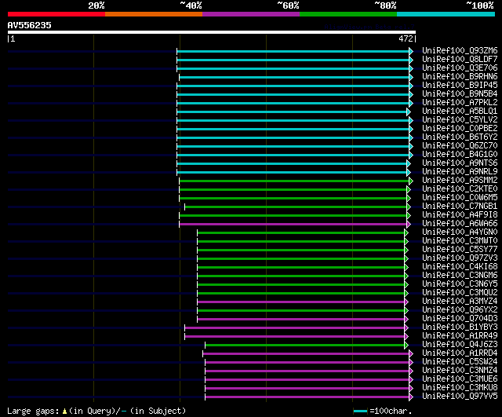Click the UniRef100_B4G1G0 text
The width and height of the screenshot is (502, 417).
point(460,155)
